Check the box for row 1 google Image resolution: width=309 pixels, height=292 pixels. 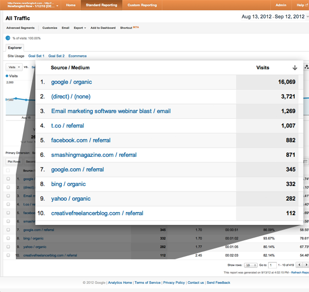point(8,179)
